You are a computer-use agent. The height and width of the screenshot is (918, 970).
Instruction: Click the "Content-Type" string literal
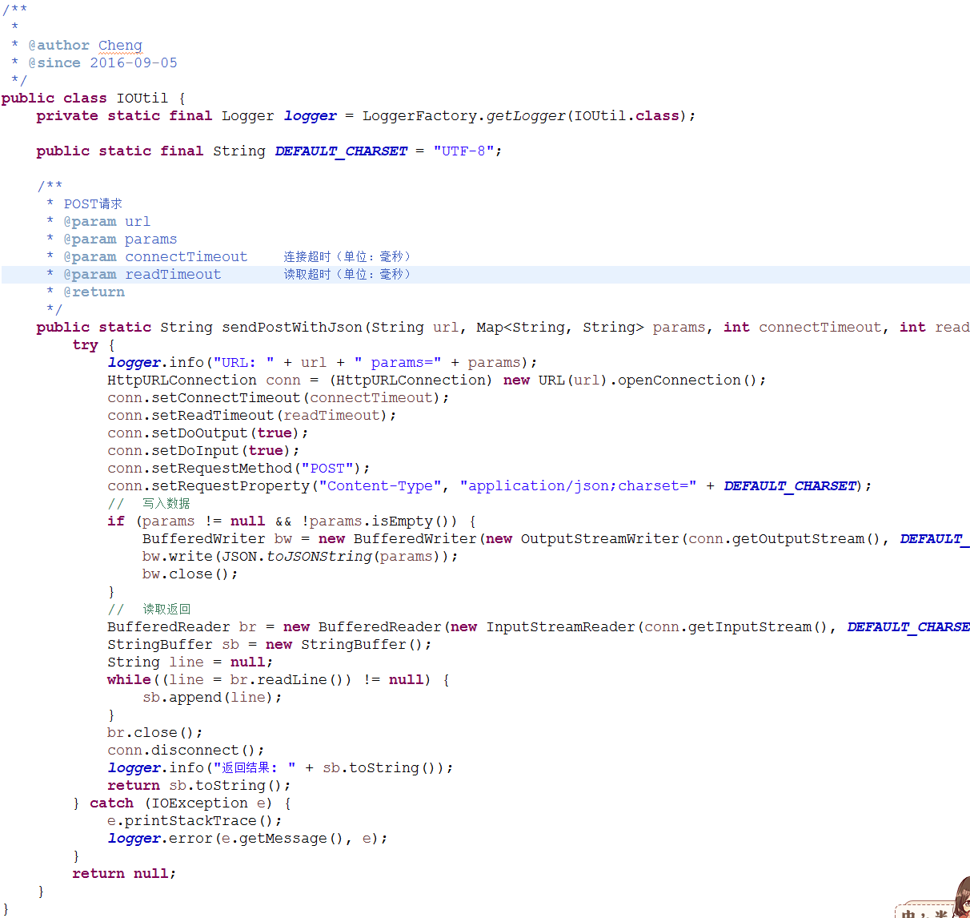[380, 486]
